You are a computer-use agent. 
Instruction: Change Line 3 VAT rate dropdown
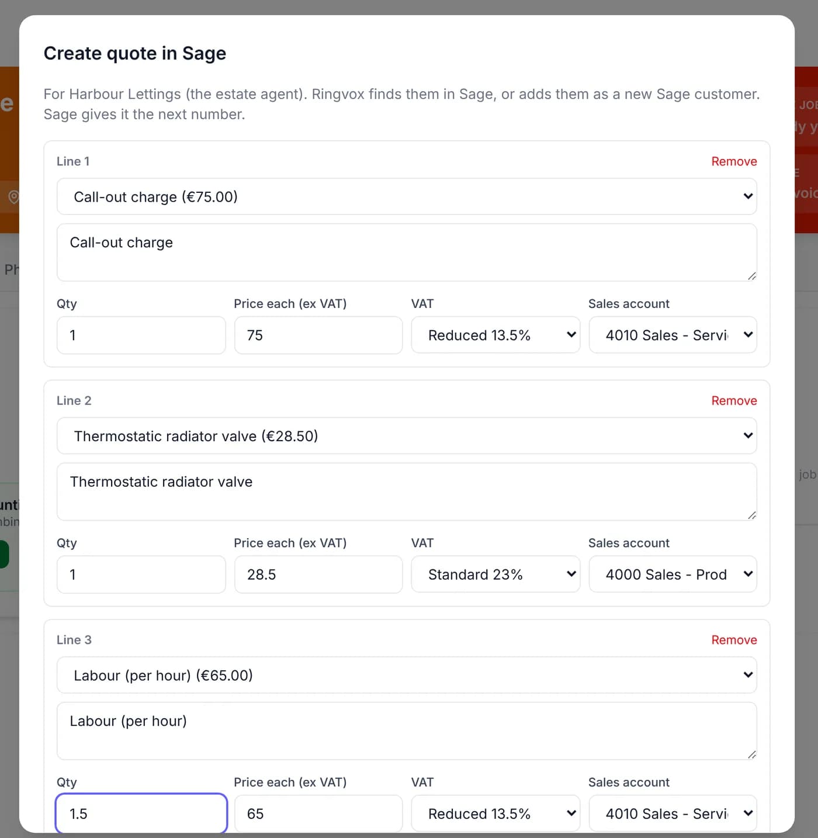pos(495,813)
